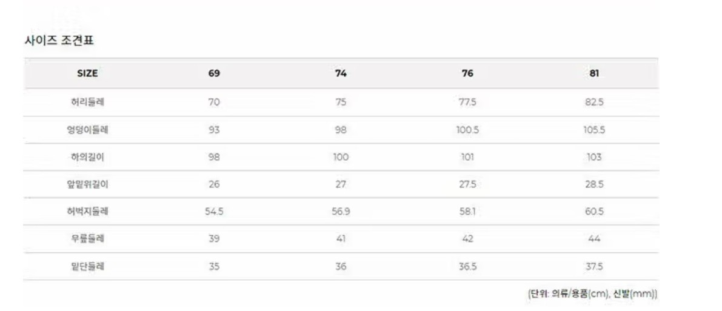Select the 앞밑위길이 row label

[x=87, y=184]
